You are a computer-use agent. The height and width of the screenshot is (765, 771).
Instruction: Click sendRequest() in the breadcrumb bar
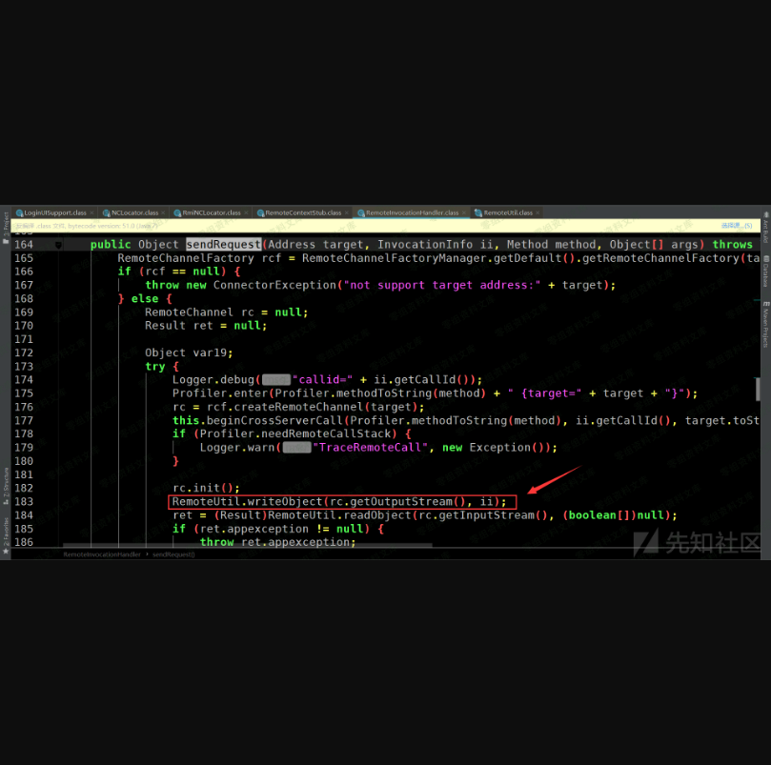173,554
